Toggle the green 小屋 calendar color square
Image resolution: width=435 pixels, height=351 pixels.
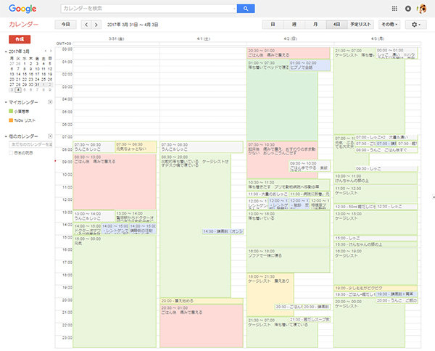(11, 111)
